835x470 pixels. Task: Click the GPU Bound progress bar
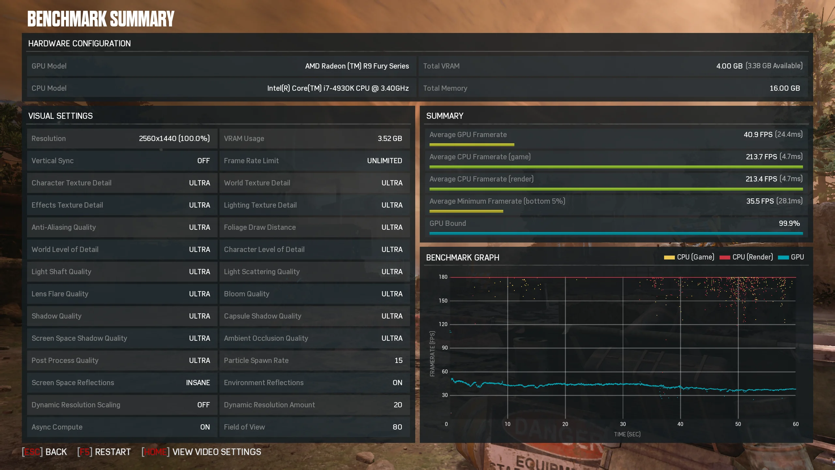(x=616, y=233)
